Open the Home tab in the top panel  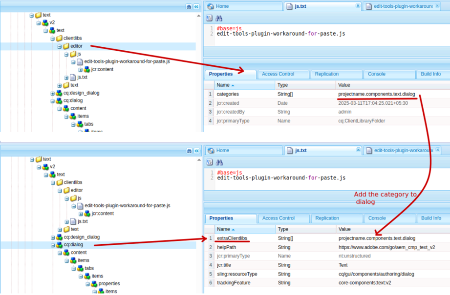click(x=222, y=6)
